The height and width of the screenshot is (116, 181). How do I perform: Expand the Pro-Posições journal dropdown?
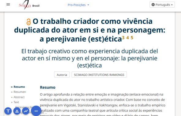tap(78, 5)
